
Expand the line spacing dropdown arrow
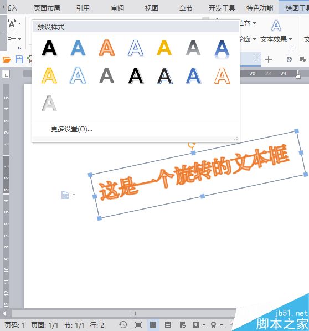pyautogui.click(x=19, y=39)
